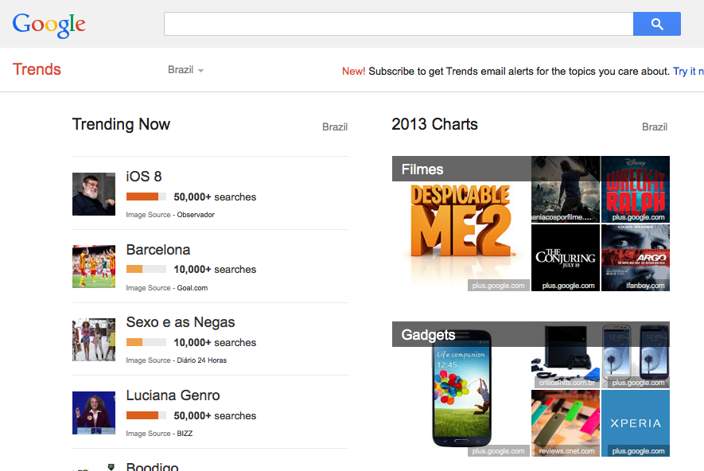704x471 pixels.
Task: Click the Argo poster
Action: pos(636,258)
